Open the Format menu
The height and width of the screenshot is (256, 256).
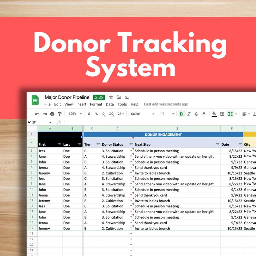point(96,104)
